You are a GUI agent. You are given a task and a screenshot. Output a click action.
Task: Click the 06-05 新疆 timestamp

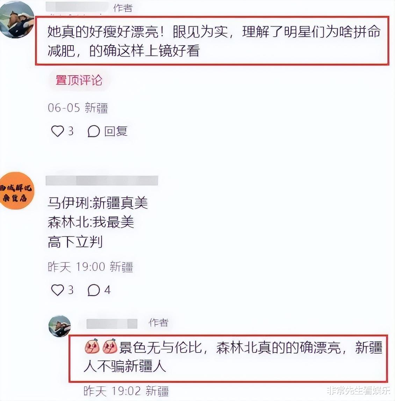[78, 108]
